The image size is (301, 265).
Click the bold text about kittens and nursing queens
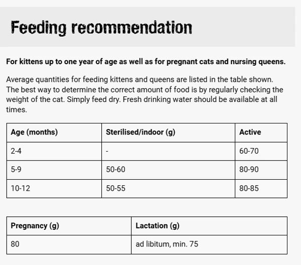pyautogui.click(x=145, y=62)
